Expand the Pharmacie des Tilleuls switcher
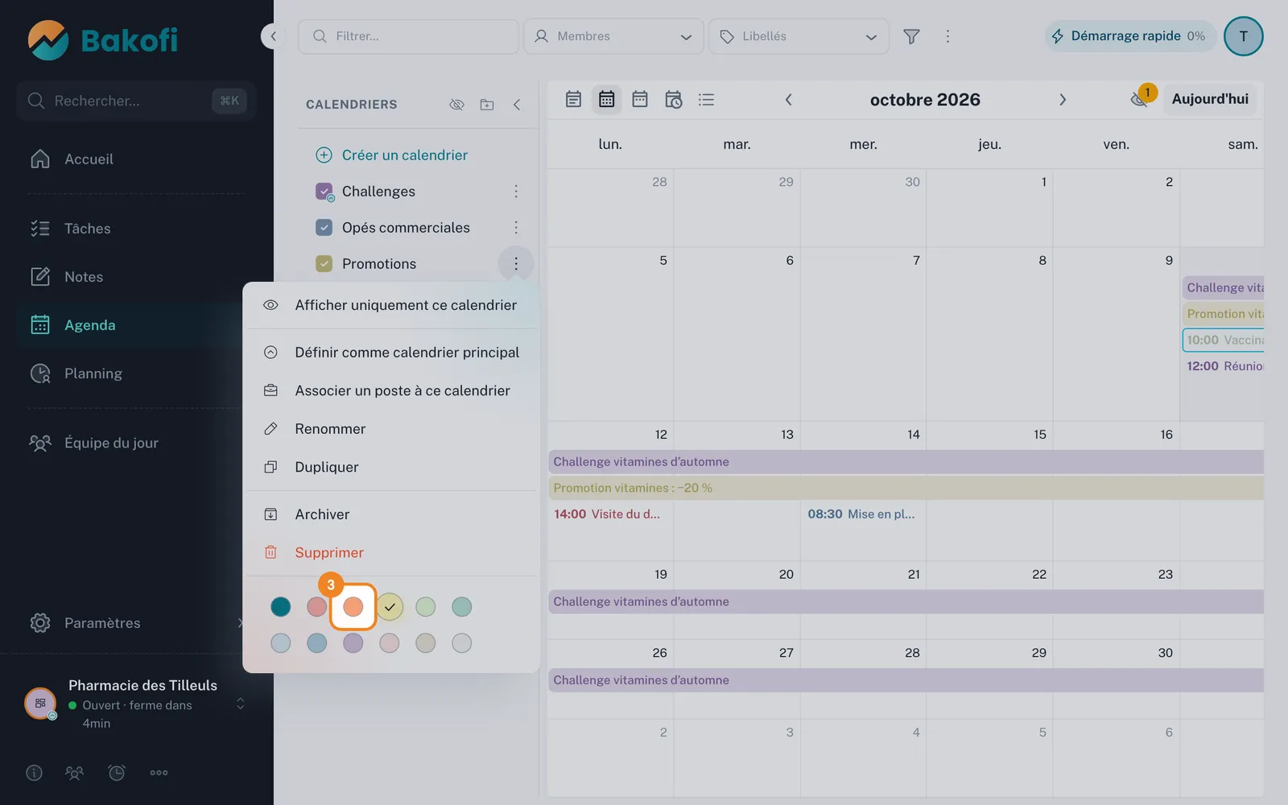Screen dimensions: 1288x805 [x=240, y=704]
